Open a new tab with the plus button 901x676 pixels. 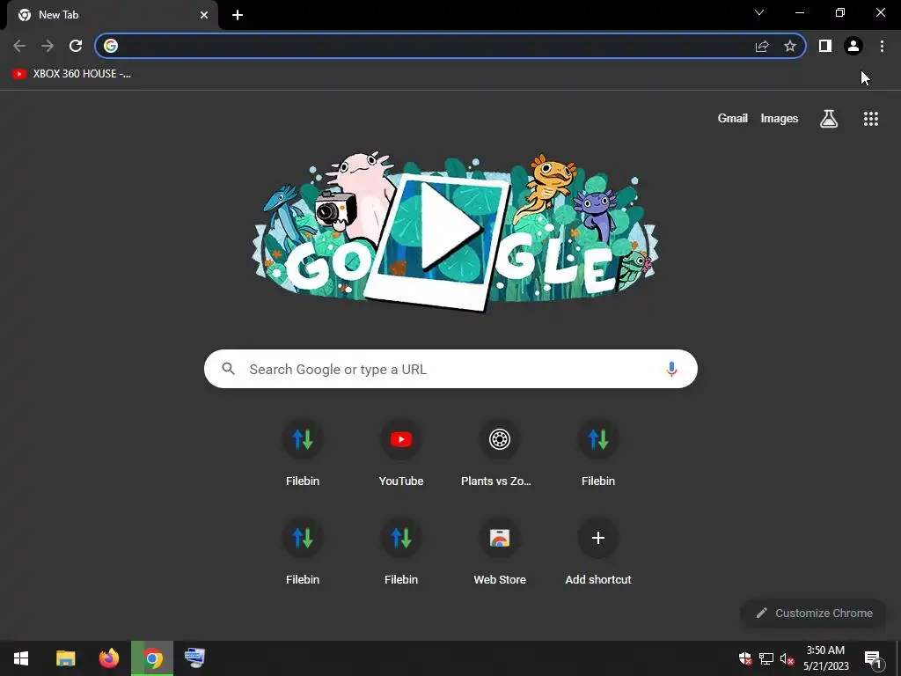coord(238,15)
